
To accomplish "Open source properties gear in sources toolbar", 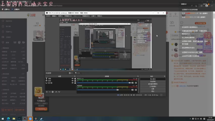I will 53,92.
